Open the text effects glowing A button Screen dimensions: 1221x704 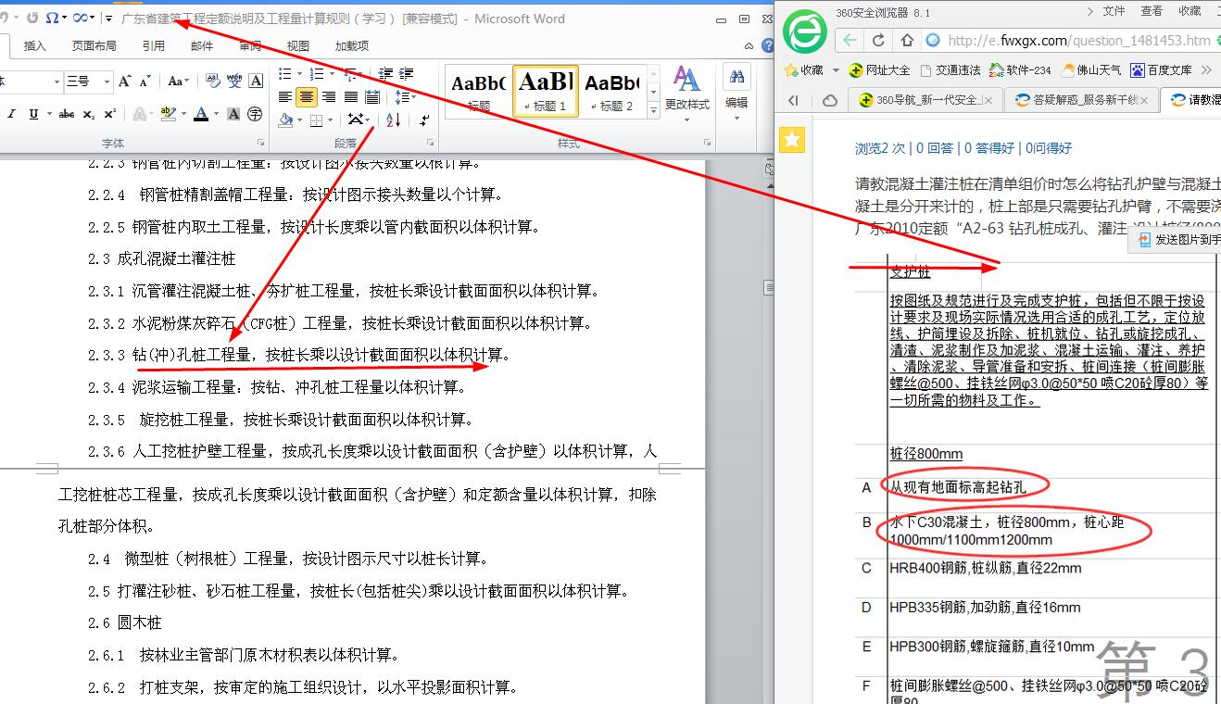pos(138,114)
